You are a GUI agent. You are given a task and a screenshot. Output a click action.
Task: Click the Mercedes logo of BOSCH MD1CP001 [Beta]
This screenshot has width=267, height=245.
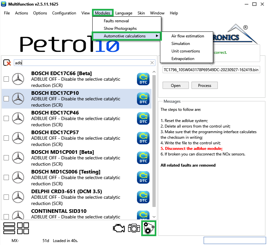tap(18, 158)
